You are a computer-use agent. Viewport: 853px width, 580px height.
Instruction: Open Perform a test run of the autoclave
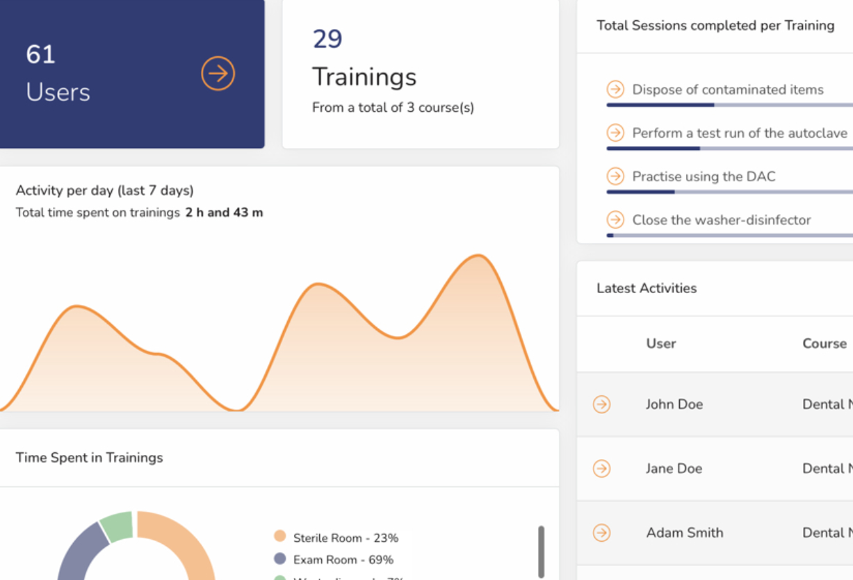click(740, 133)
